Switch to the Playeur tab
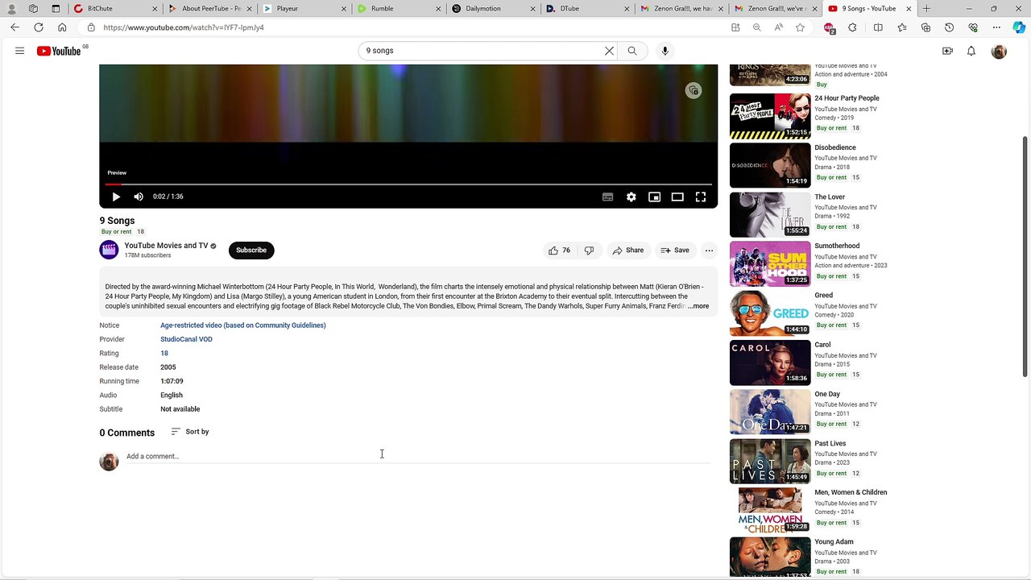This screenshot has width=1031, height=580. click(x=304, y=9)
